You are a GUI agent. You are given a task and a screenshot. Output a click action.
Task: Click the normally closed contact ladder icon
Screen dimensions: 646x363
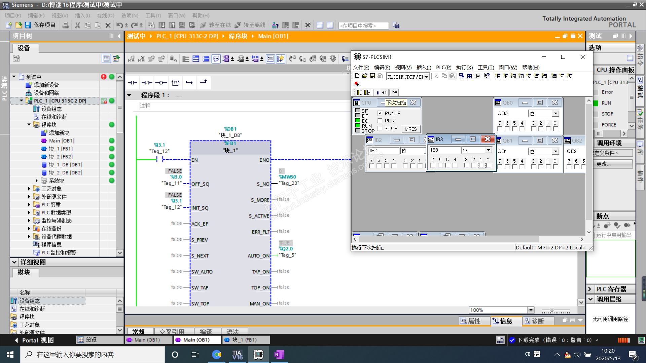147,83
